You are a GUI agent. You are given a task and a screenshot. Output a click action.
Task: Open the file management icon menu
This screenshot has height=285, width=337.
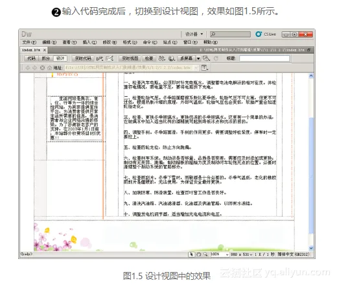(162, 58)
